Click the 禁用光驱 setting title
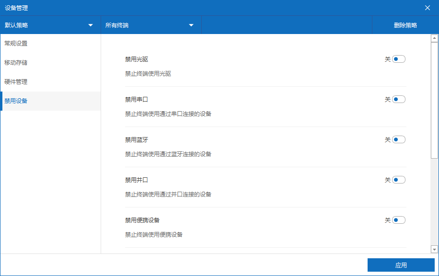Image resolution: width=439 pixels, height=276 pixels. pos(137,59)
